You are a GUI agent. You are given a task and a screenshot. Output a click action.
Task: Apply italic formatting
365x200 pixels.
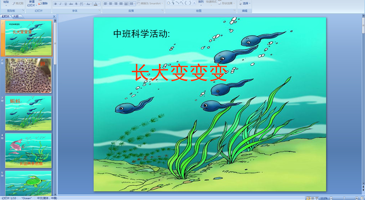(60, 4)
